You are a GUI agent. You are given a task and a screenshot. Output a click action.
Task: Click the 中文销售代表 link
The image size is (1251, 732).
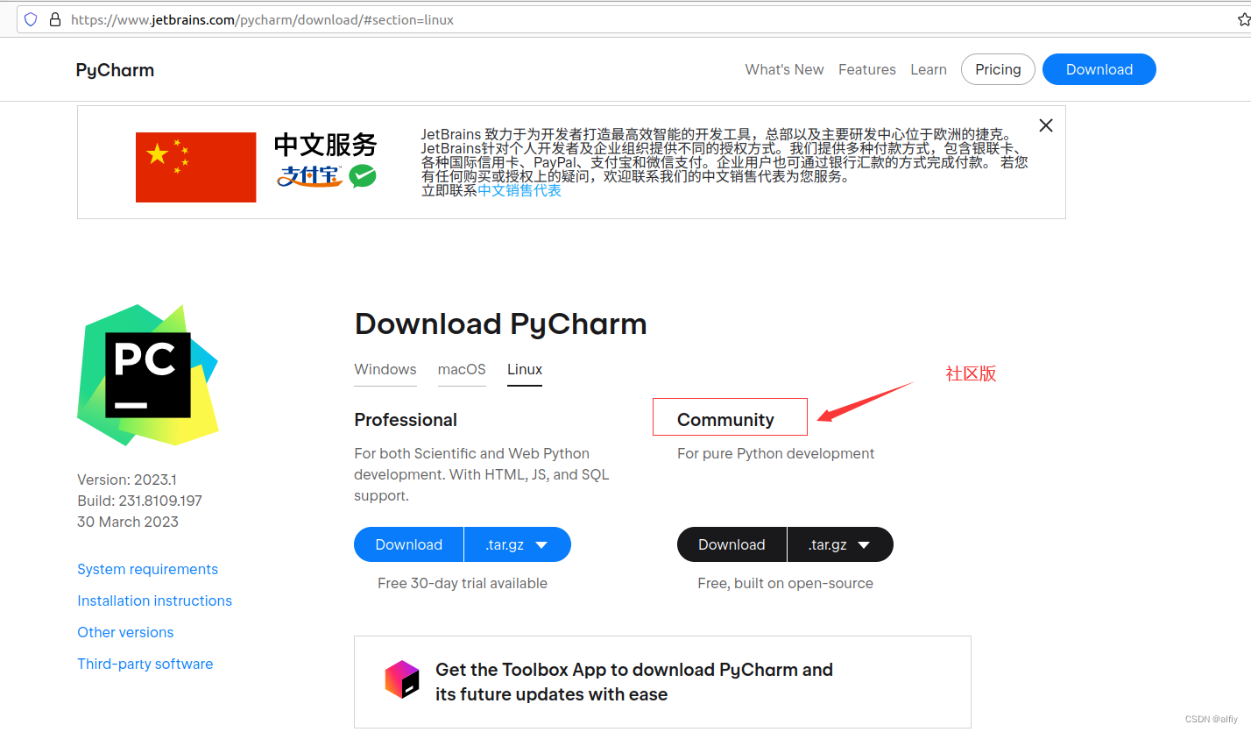pos(519,190)
